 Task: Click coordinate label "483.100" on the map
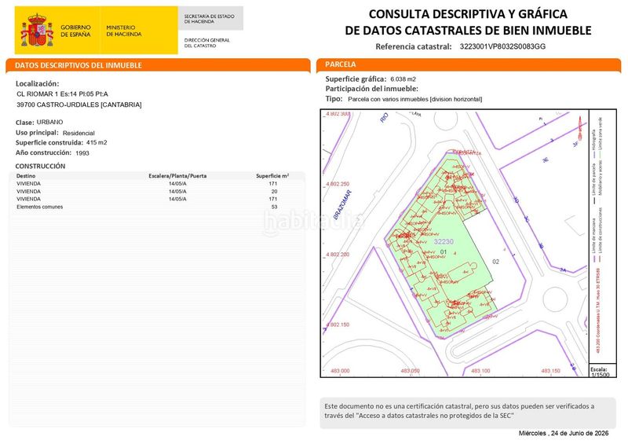point(480,371)
